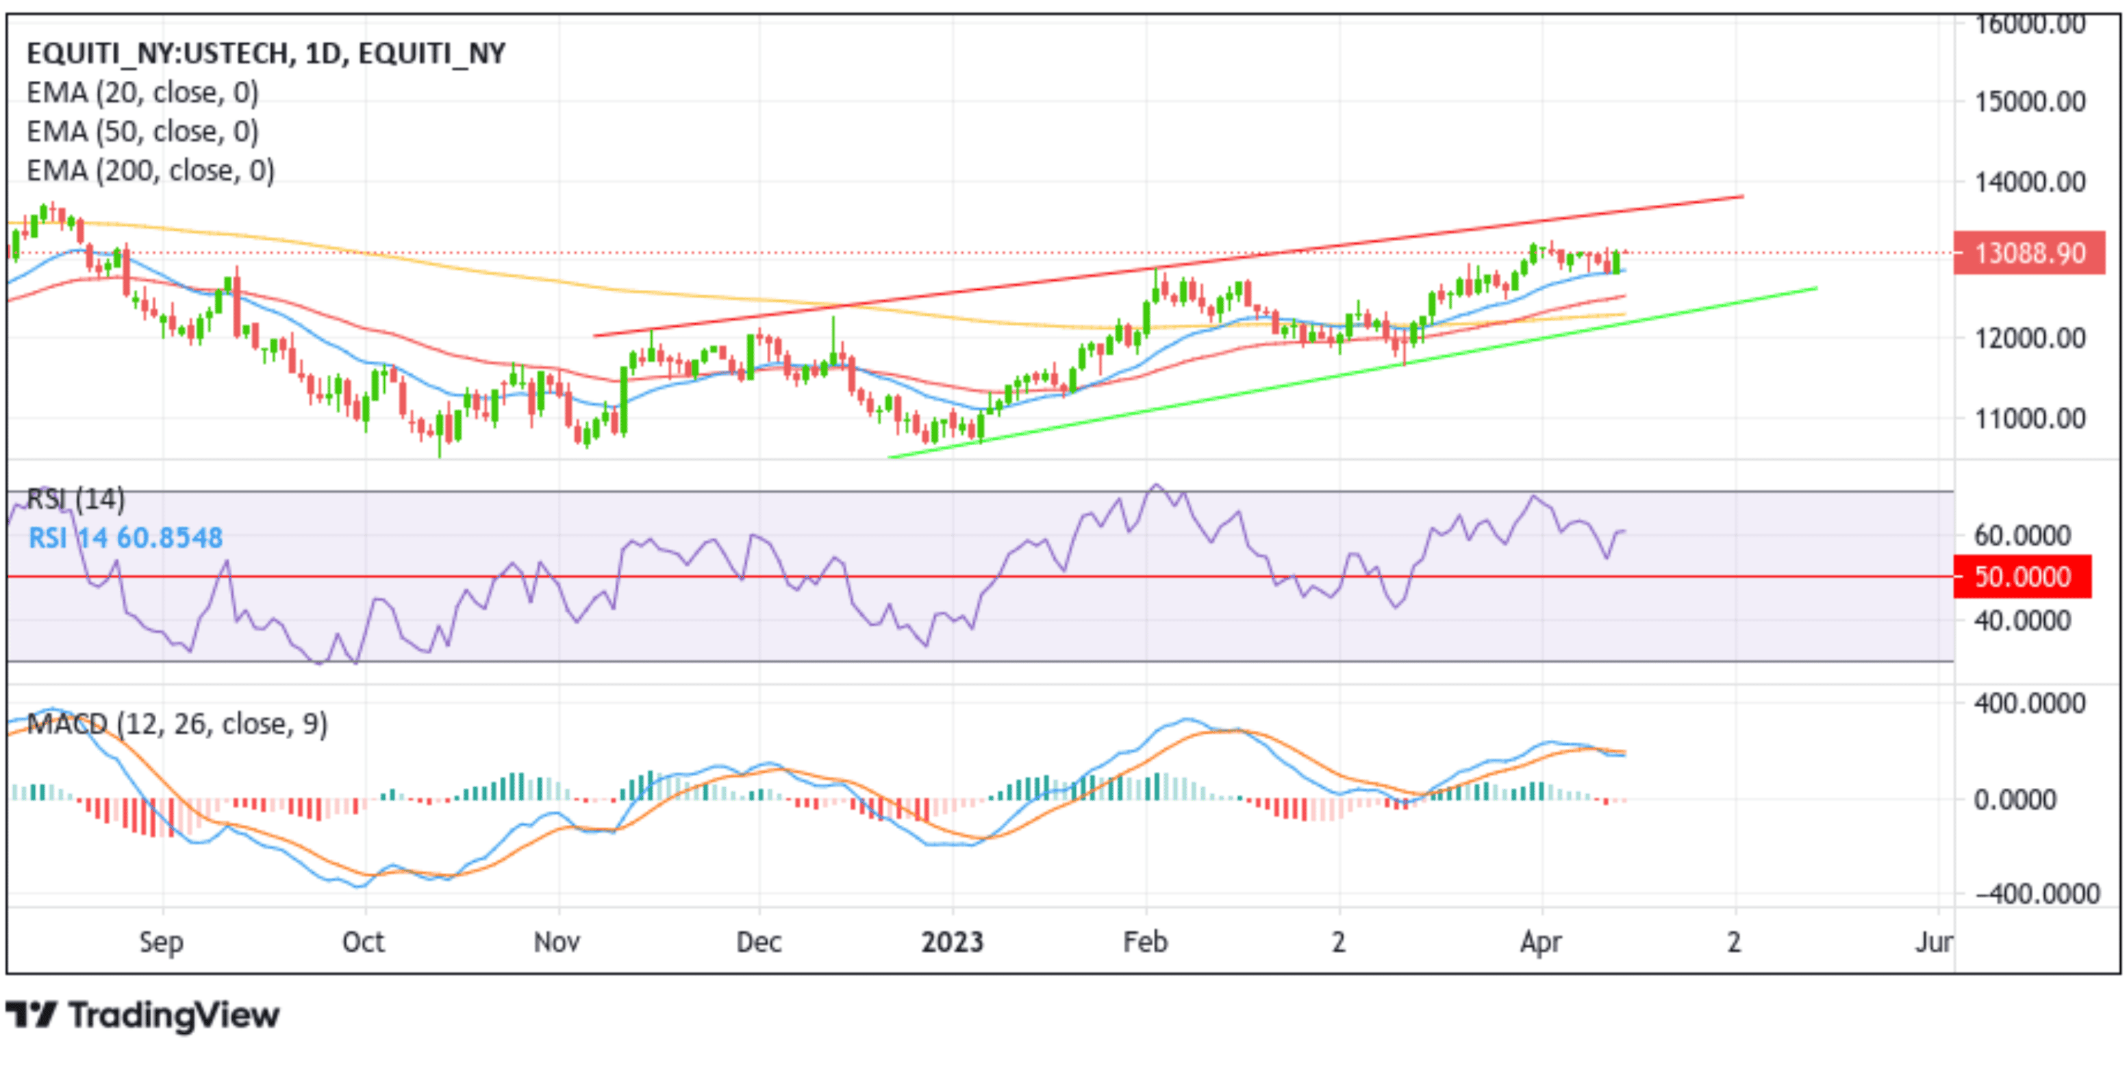
Task: Click the 15000.00 price axis label
Action: tap(2030, 103)
